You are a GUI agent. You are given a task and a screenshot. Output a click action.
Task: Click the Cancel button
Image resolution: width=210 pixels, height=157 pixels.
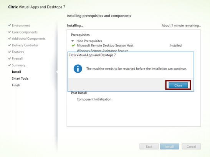[x=191, y=147]
